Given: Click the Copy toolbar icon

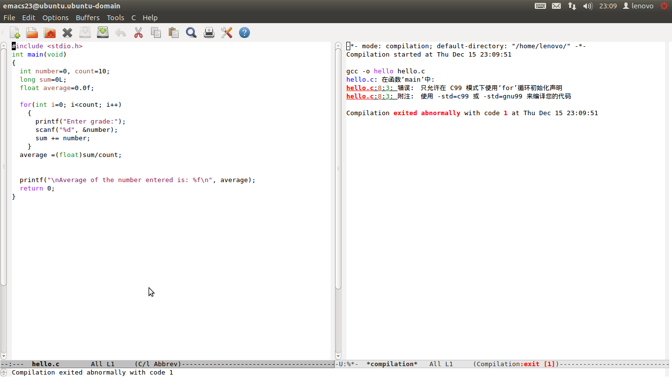Looking at the screenshot, I should click(x=156, y=33).
